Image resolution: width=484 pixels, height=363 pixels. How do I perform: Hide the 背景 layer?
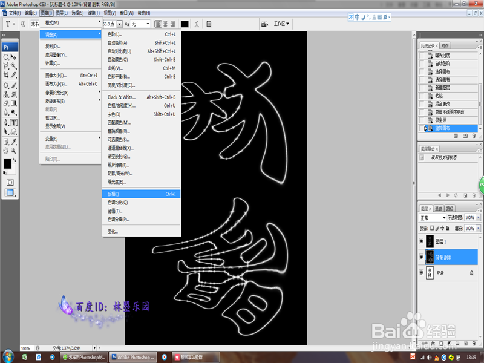point(422,272)
